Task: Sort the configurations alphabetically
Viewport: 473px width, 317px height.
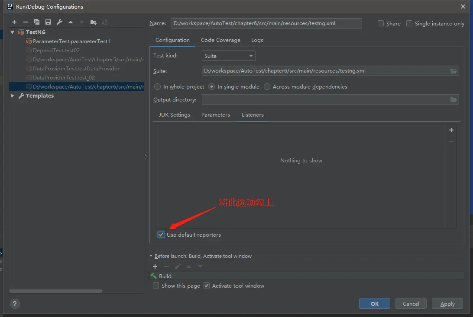Action: coord(104,22)
